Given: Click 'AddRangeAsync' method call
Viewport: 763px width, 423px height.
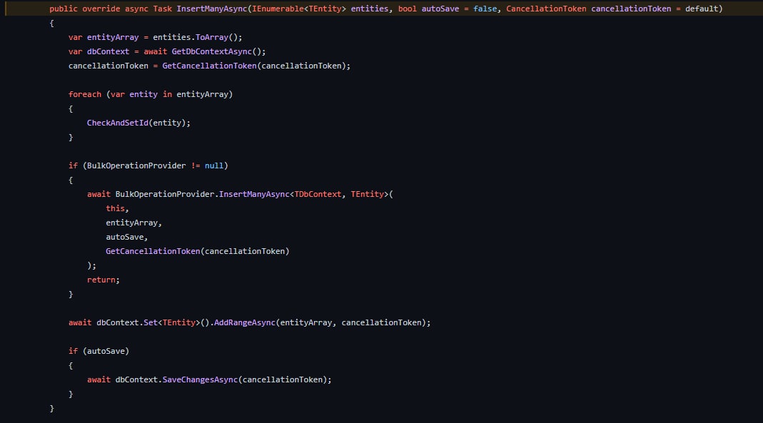Looking at the screenshot, I should pyautogui.click(x=245, y=323).
